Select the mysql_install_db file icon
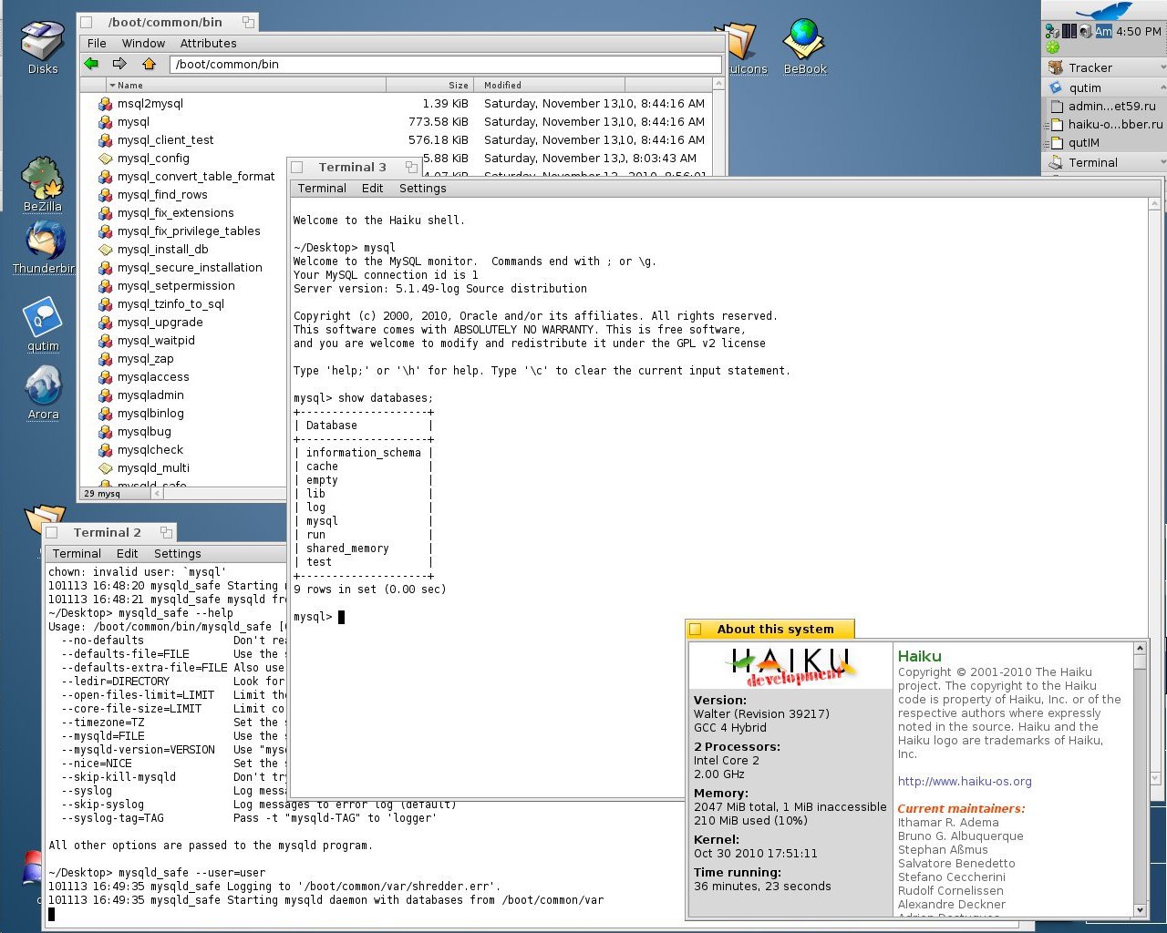Image resolution: width=1167 pixels, height=933 pixels. tap(106, 250)
